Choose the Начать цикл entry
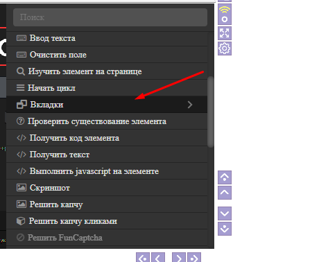Screen dimensions: 319x262 click(107, 88)
